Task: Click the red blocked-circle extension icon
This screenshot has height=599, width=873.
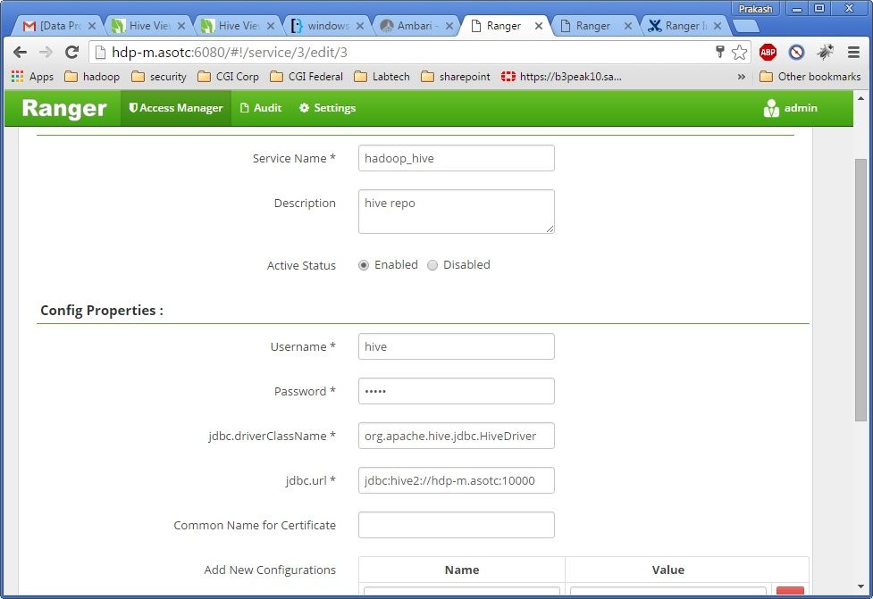Action: [797, 53]
